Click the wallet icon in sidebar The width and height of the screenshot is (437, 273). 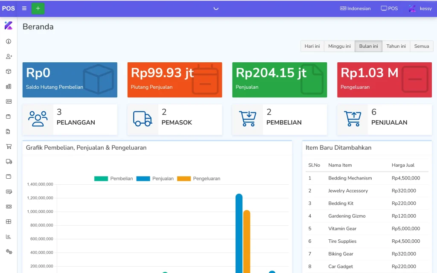[x=9, y=176]
